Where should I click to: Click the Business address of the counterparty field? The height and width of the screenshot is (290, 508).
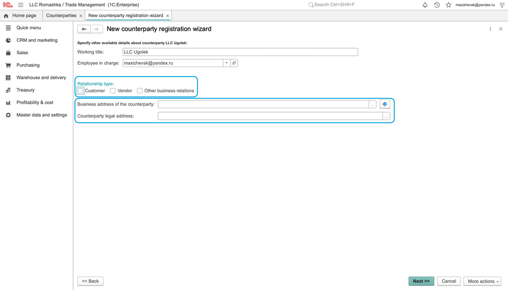pyautogui.click(x=263, y=104)
